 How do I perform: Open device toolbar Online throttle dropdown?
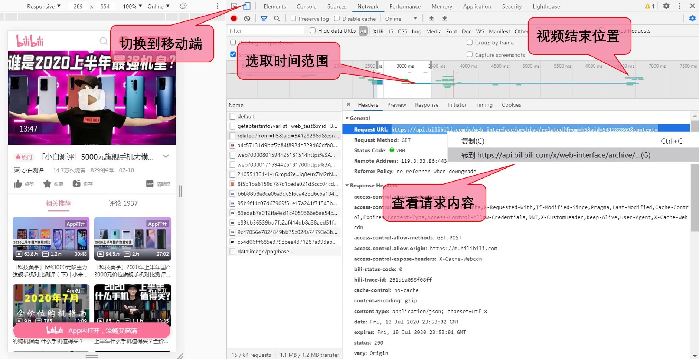159,6
